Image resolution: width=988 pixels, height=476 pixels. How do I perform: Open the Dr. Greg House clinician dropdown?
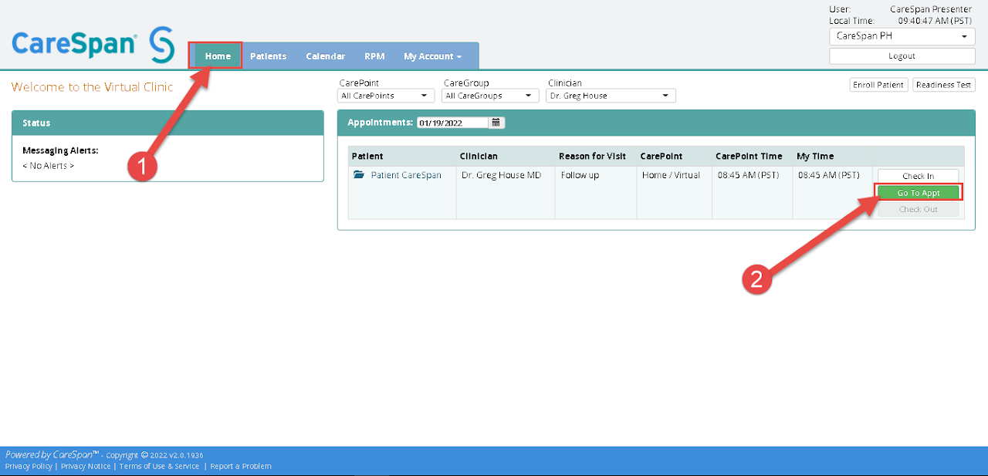coord(611,96)
